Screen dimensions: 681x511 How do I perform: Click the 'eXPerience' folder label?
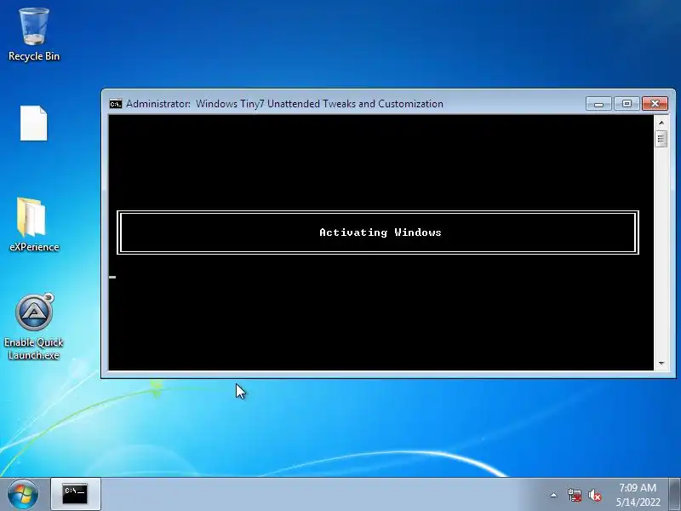tap(34, 247)
